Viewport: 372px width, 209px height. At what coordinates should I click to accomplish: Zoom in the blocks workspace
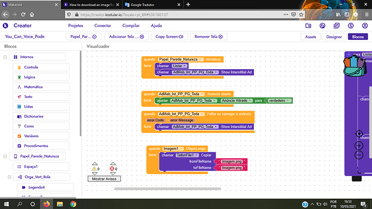point(359,145)
